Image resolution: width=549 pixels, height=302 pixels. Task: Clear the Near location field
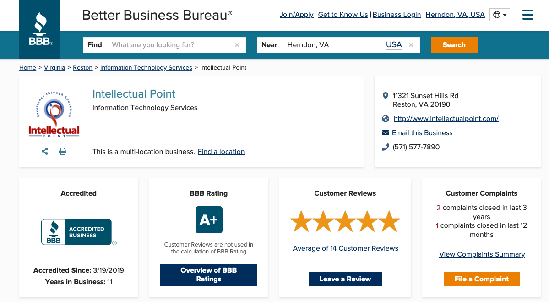411,45
